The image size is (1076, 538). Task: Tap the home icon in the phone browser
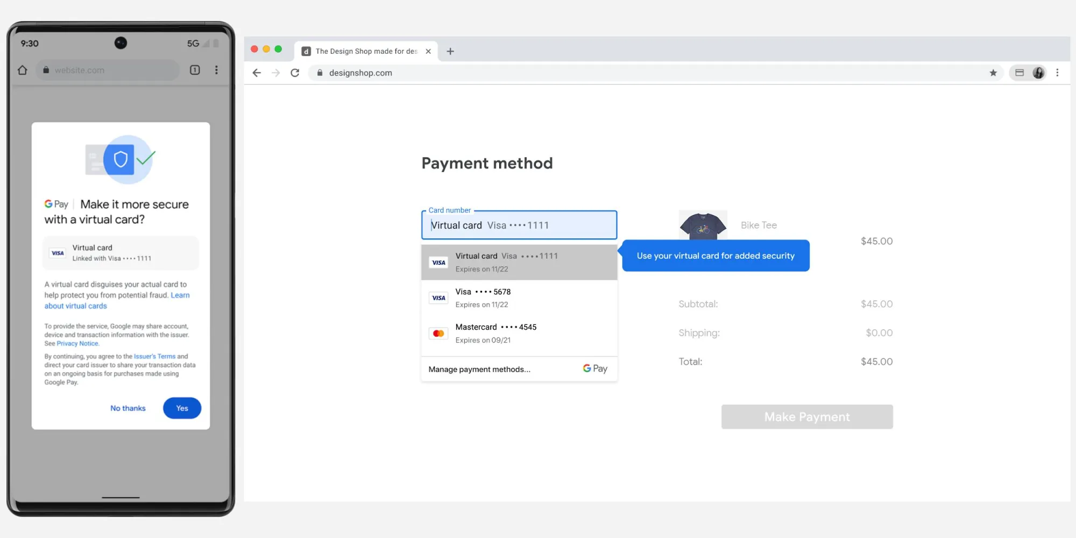(23, 70)
